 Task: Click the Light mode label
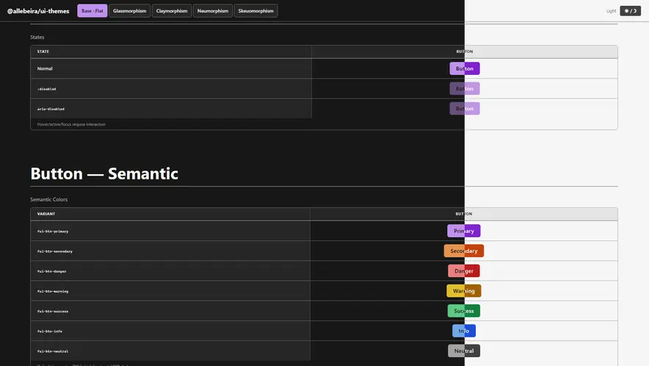[611, 11]
